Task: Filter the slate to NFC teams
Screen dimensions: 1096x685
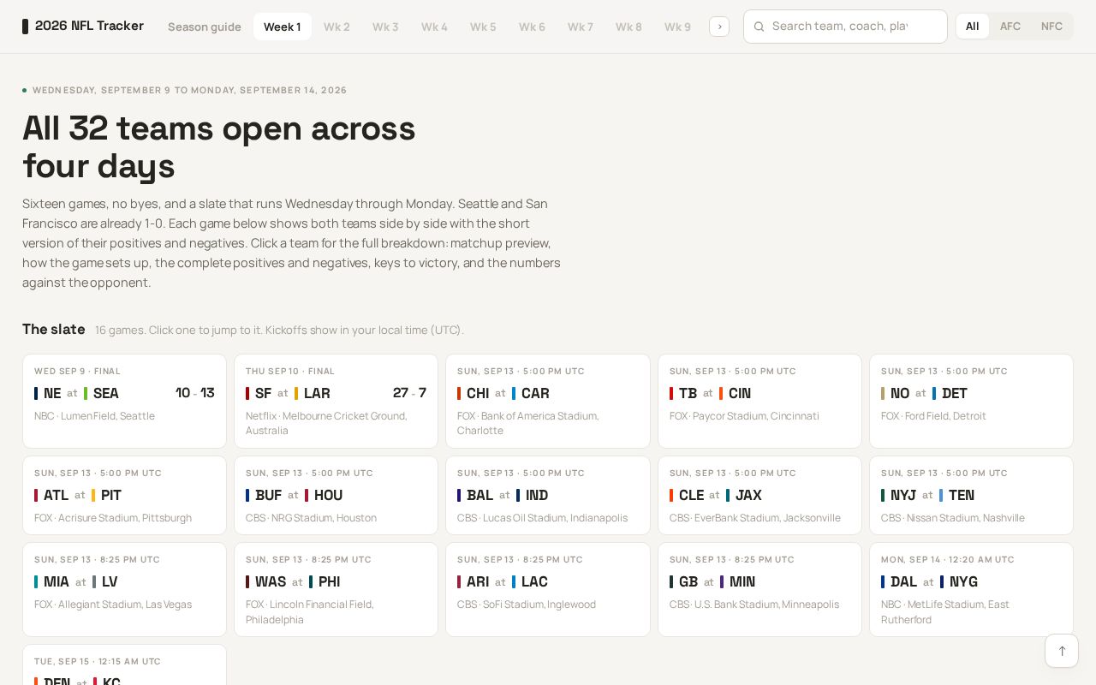Action: pyautogui.click(x=1051, y=27)
